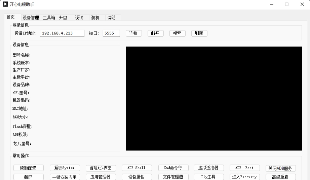Screen dimensions: 310x180
Task: Click 进入Recovery button
Action: (245, 177)
